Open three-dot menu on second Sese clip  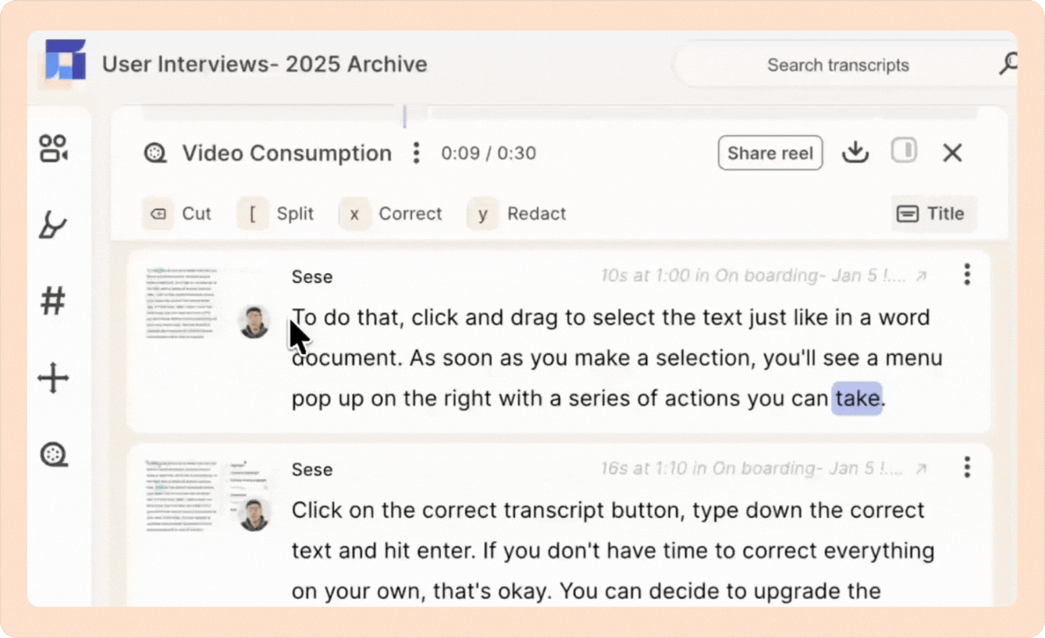966,467
